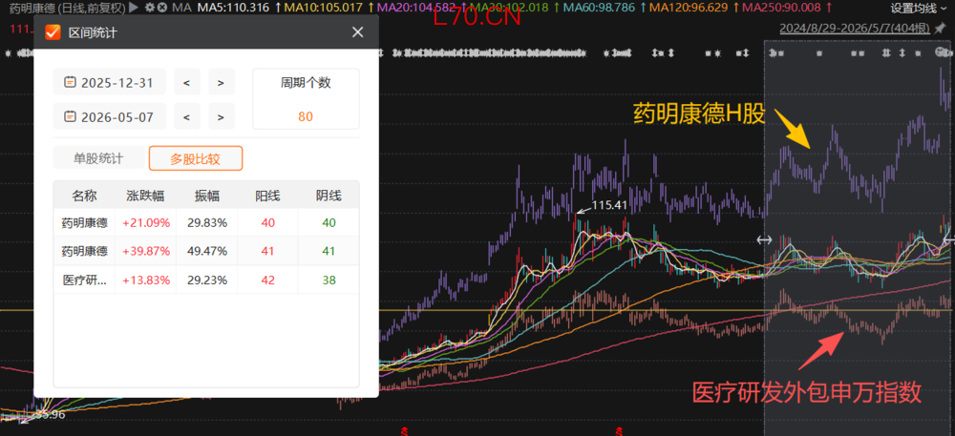
Task: Click the MA20:104.582 indicator label
Action: [x=417, y=8]
